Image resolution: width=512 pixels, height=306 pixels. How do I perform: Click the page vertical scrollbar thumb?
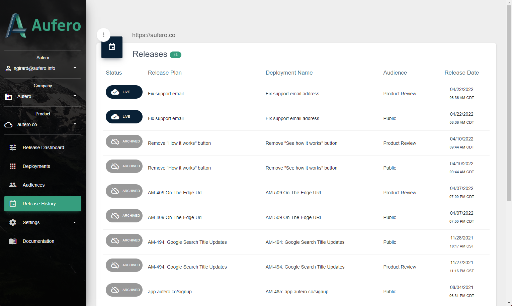pos(509,100)
